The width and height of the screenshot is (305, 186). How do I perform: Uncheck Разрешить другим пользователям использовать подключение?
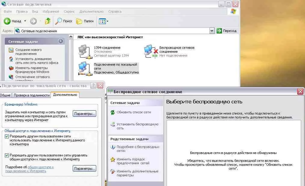pyautogui.click(x=7, y=137)
